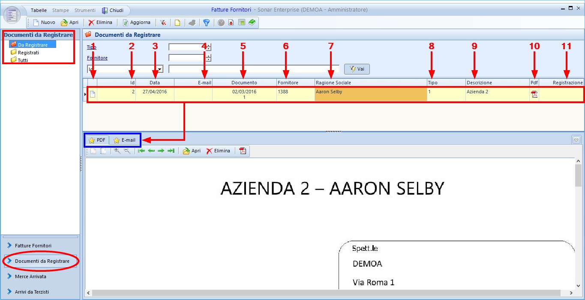Image resolution: width=585 pixels, height=300 pixels.
Task: Click the blue funnel filter icon
Action: click(206, 23)
